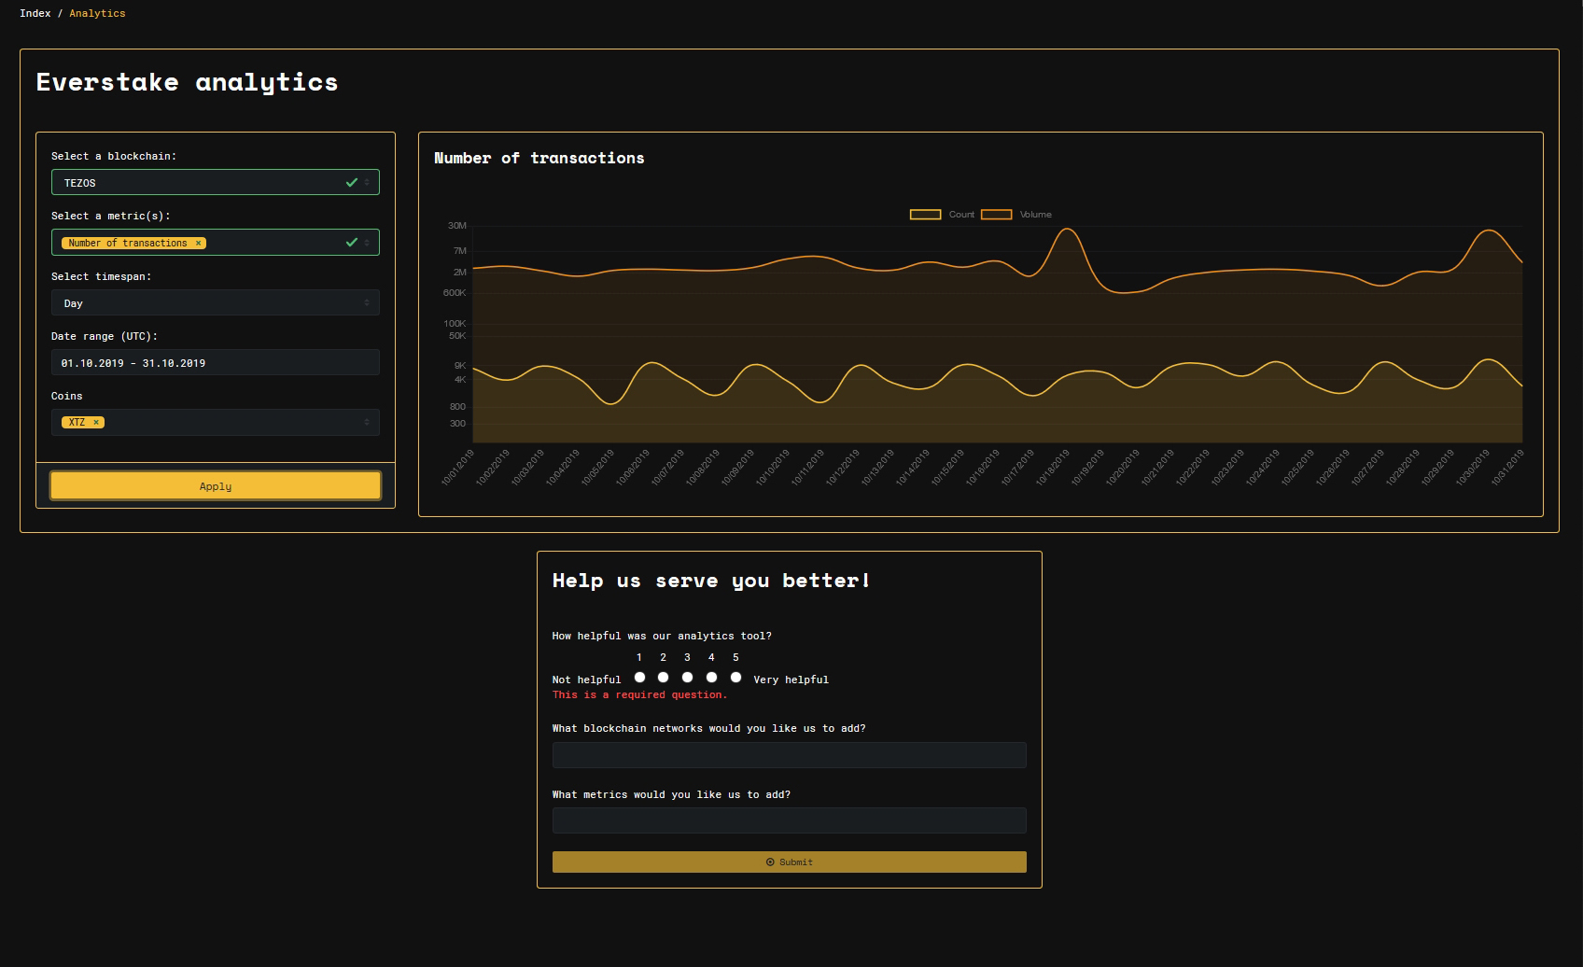Click the 600K y-axis label

tap(455, 293)
